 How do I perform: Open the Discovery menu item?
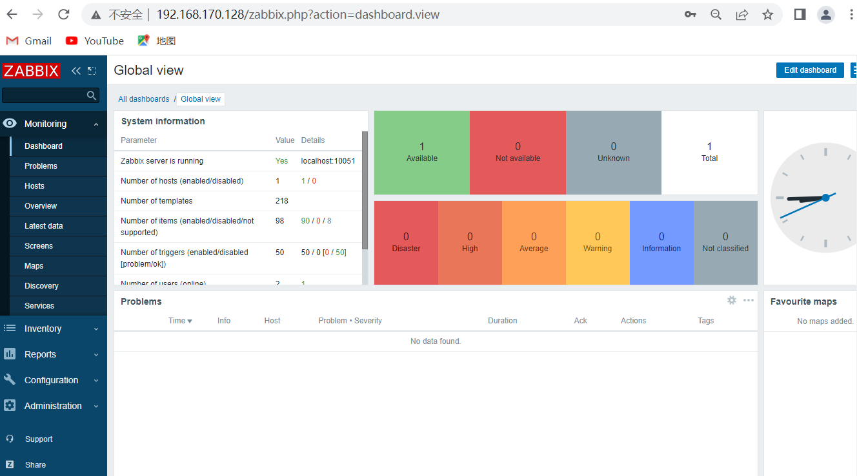(x=41, y=286)
